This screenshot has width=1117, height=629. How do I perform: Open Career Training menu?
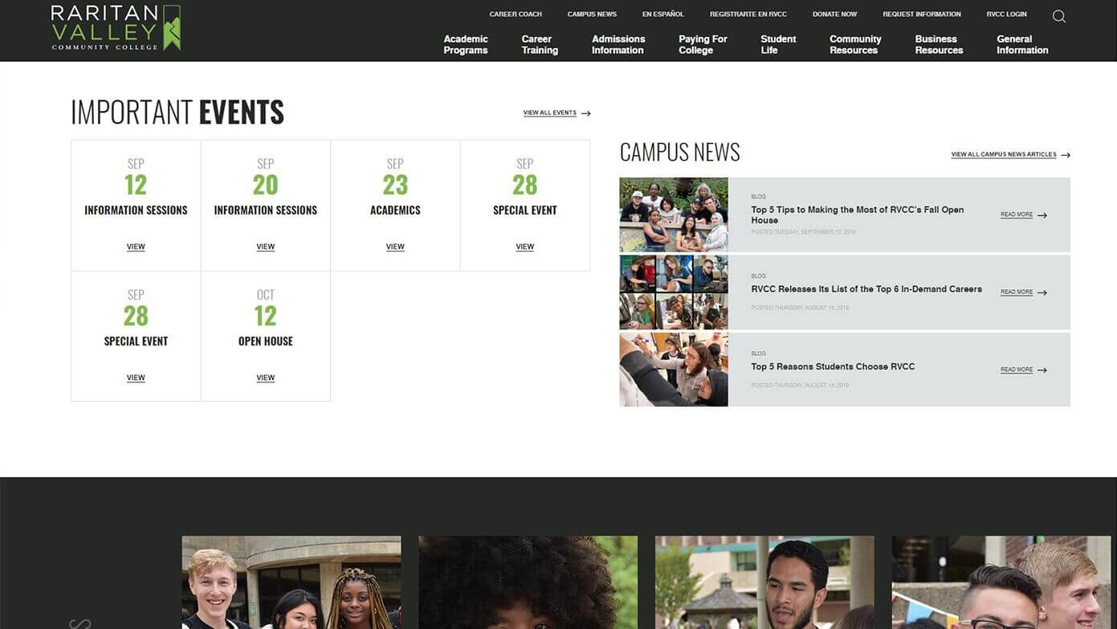pos(540,44)
